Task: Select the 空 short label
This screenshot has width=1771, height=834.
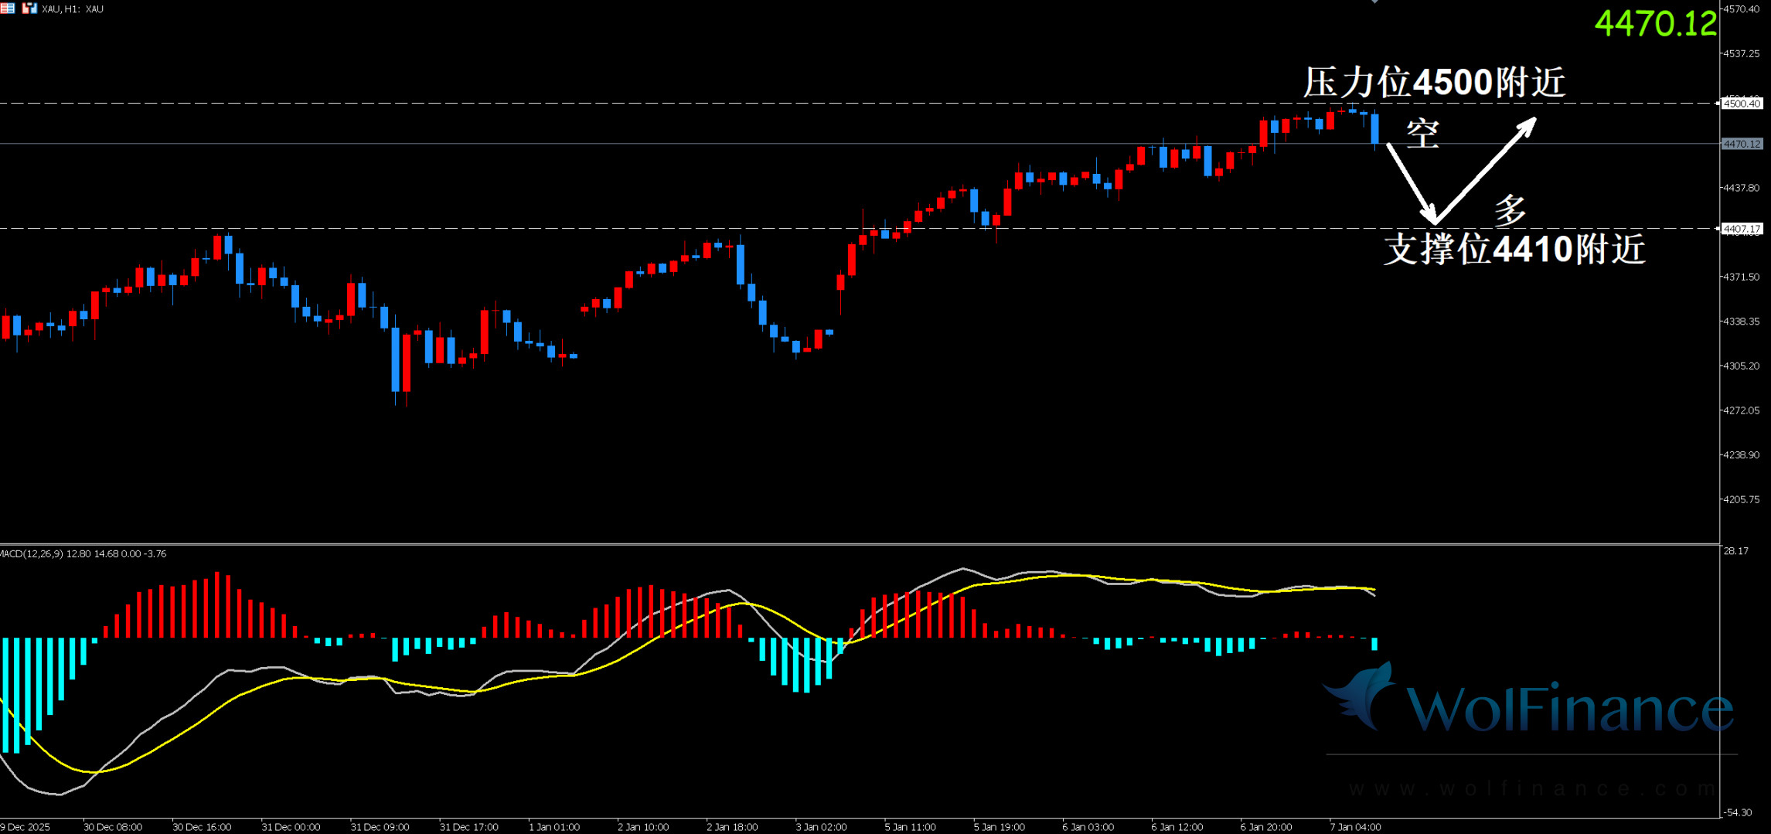Action: (1422, 134)
